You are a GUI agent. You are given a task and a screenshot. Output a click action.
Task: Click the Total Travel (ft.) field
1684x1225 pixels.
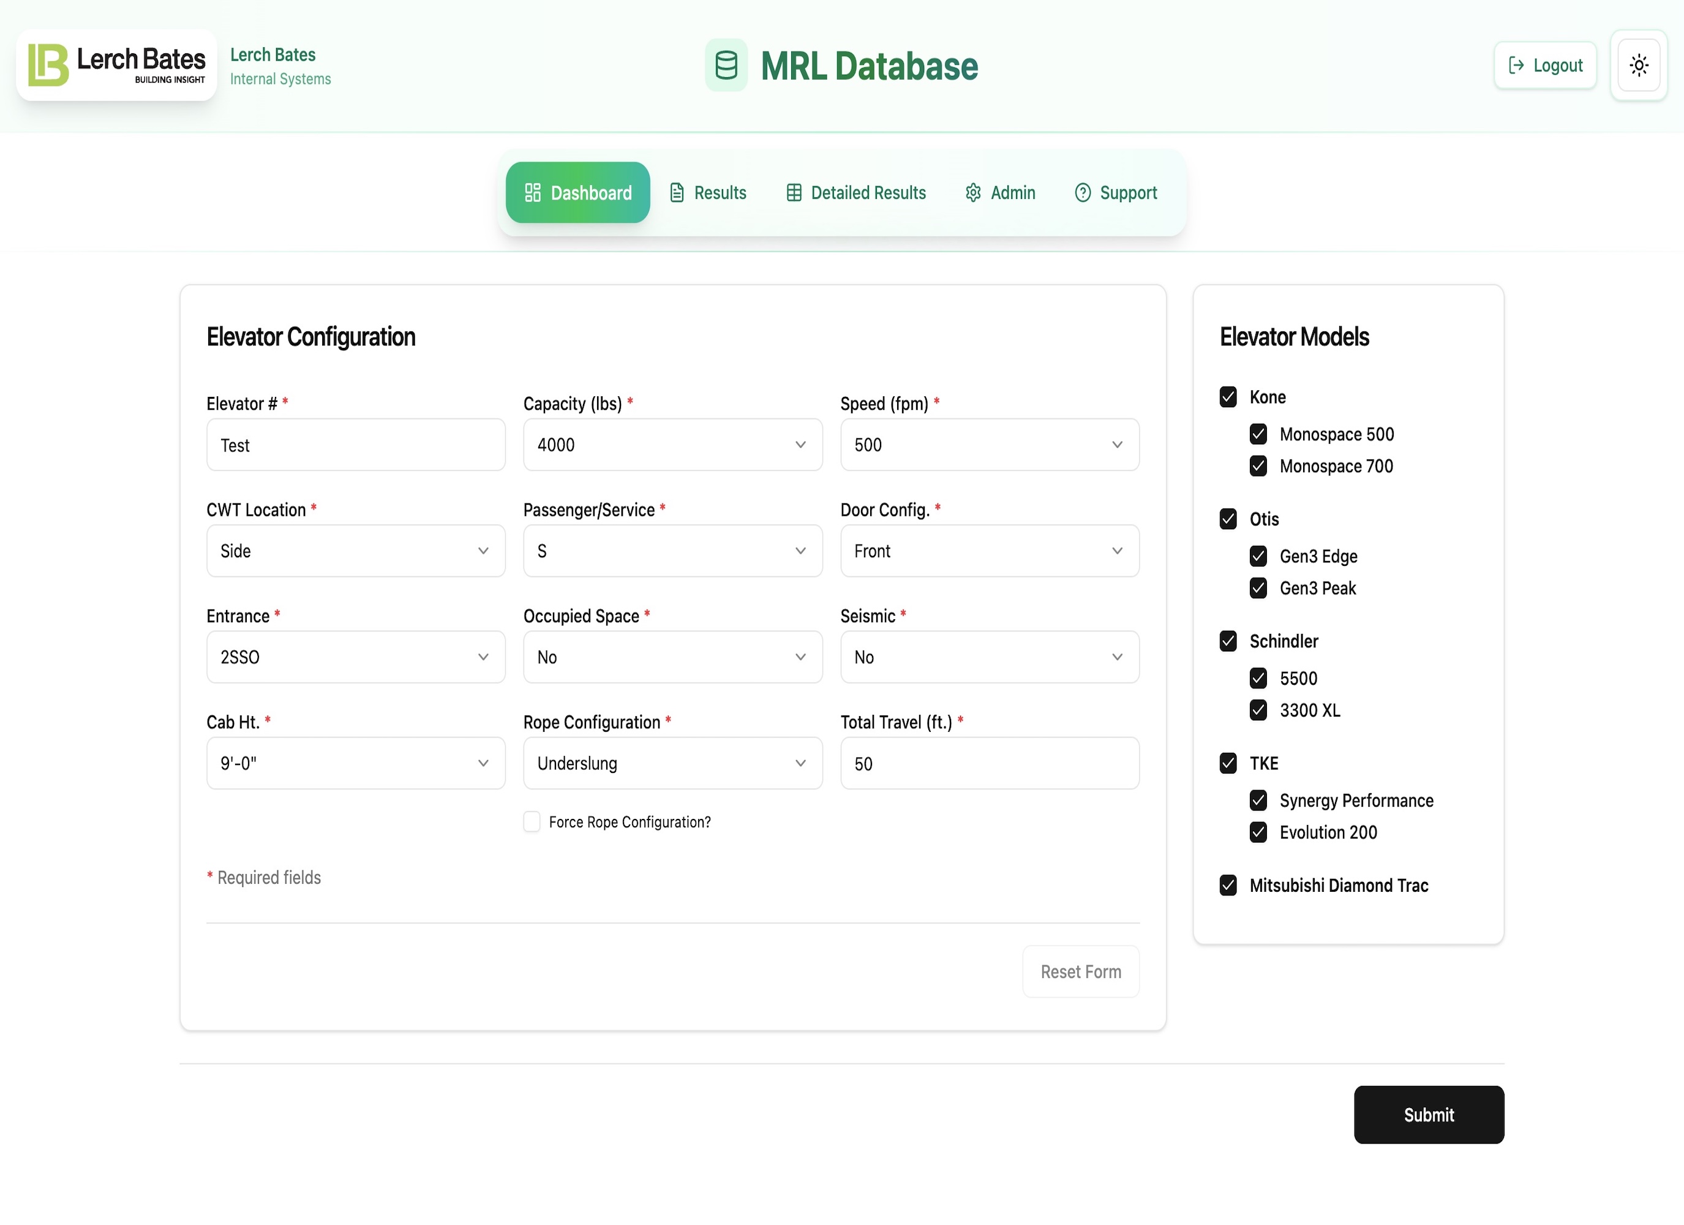pyautogui.click(x=990, y=764)
